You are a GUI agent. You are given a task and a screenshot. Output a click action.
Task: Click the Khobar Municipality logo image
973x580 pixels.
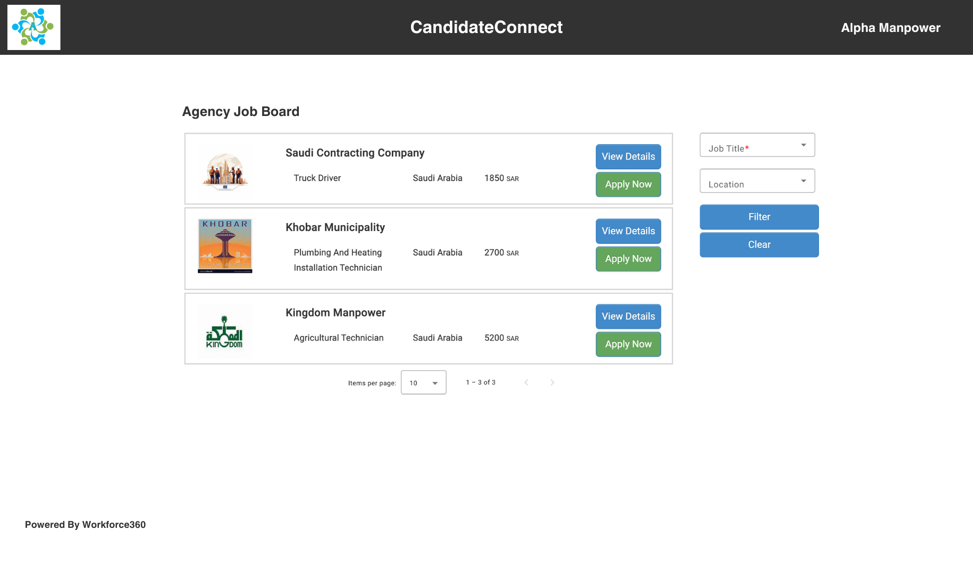[225, 246]
